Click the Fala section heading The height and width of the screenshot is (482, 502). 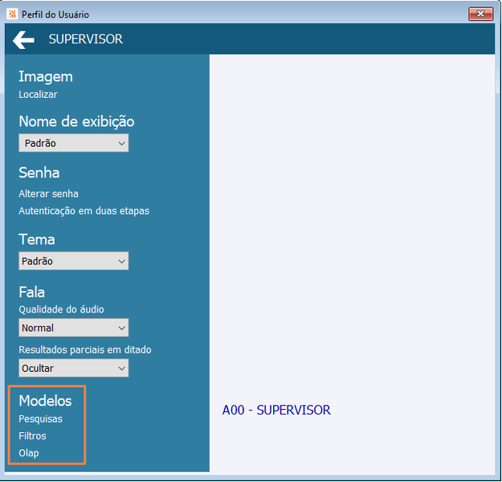[x=31, y=292]
